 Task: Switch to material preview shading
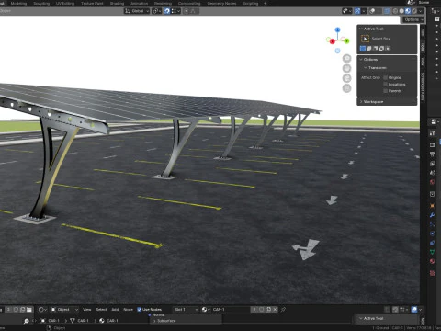(x=408, y=11)
